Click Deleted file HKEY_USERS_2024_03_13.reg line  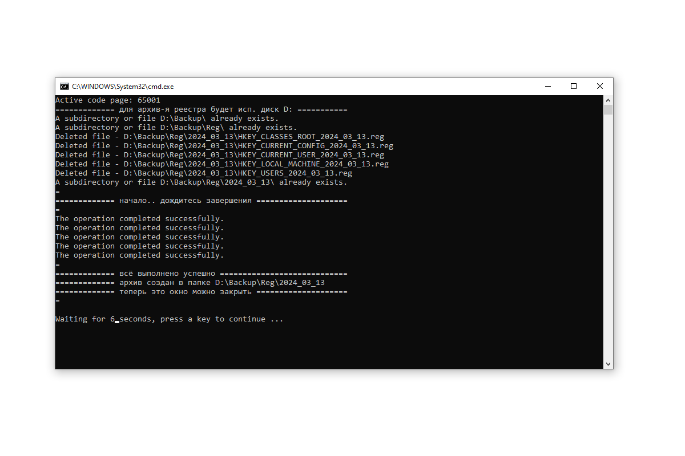[204, 173]
